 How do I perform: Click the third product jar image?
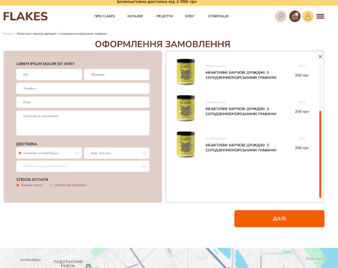(x=186, y=144)
